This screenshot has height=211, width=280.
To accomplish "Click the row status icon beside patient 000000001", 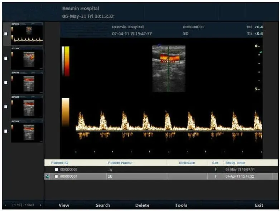I will pos(47,176).
